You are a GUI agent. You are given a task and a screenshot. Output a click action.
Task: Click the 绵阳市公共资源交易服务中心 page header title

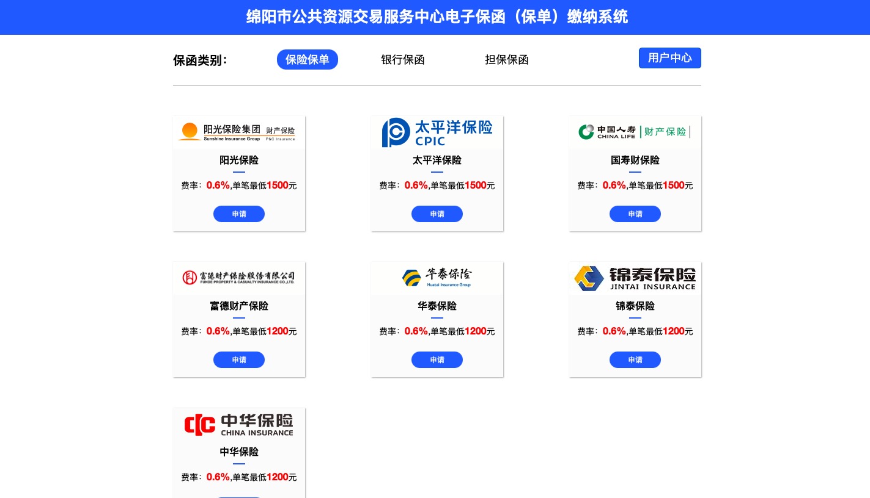(437, 17)
